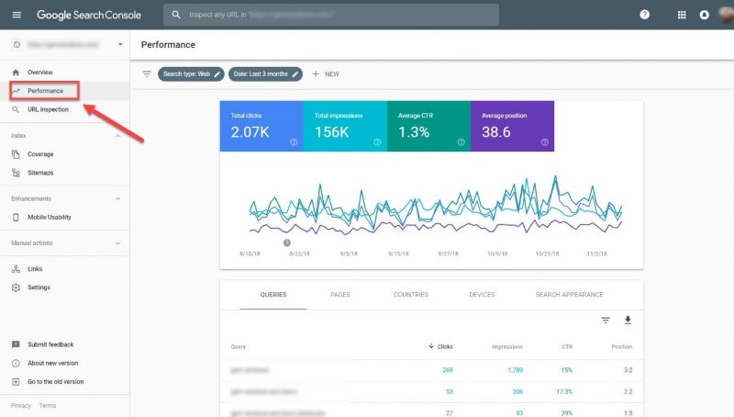Click the Coverage pages icon
This screenshot has height=417, width=734.
(x=16, y=154)
